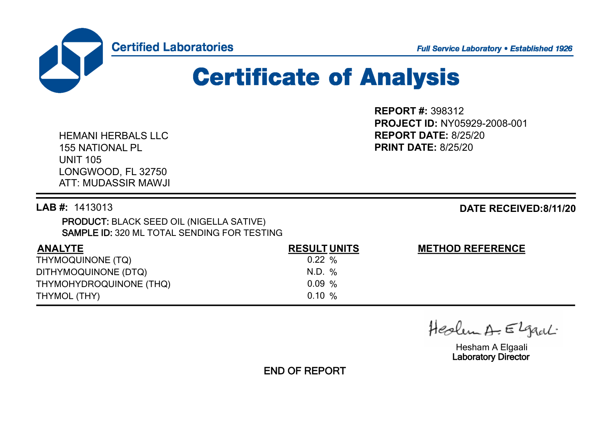Click the 'Certified Laboratories' company name
The image size is (612, 443).
(x=172, y=47)
